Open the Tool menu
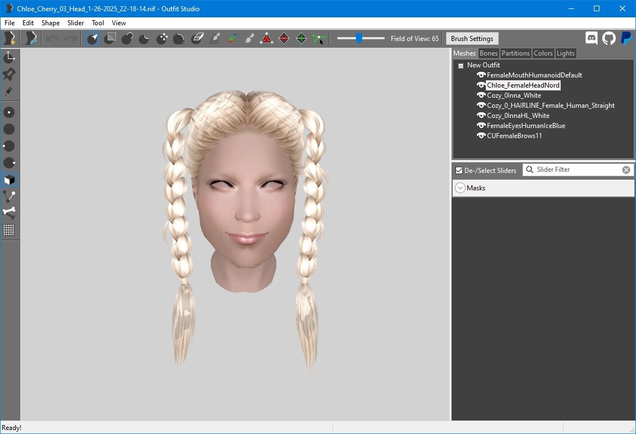 click(x=98, y=23)
